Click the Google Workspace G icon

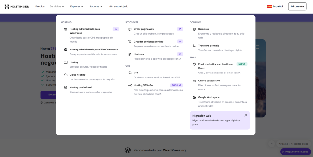pyautogui.click(x=194, y=97)
